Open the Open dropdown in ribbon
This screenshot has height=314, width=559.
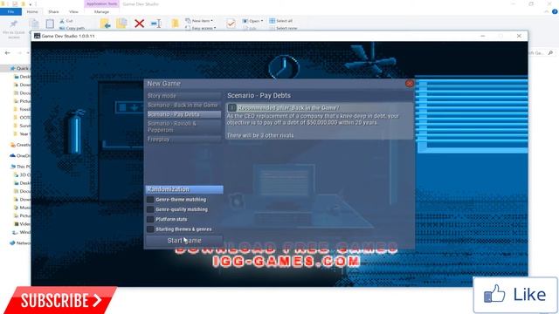click(252, 21)
